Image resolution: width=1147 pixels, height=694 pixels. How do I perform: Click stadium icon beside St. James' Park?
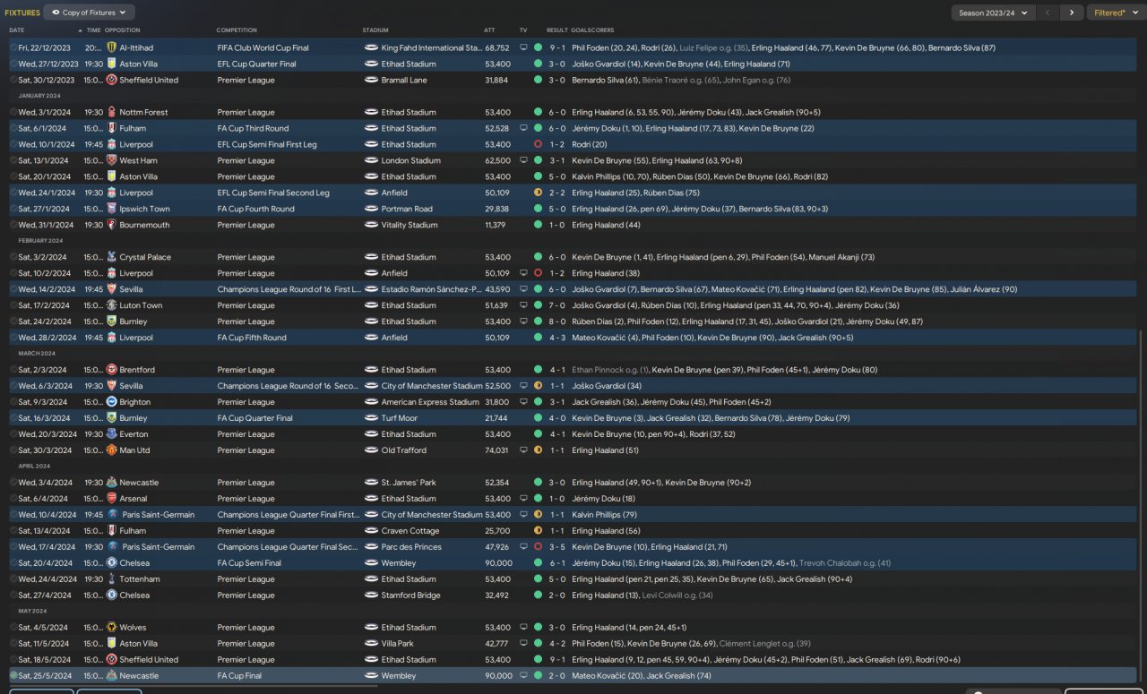pos(371,483)
